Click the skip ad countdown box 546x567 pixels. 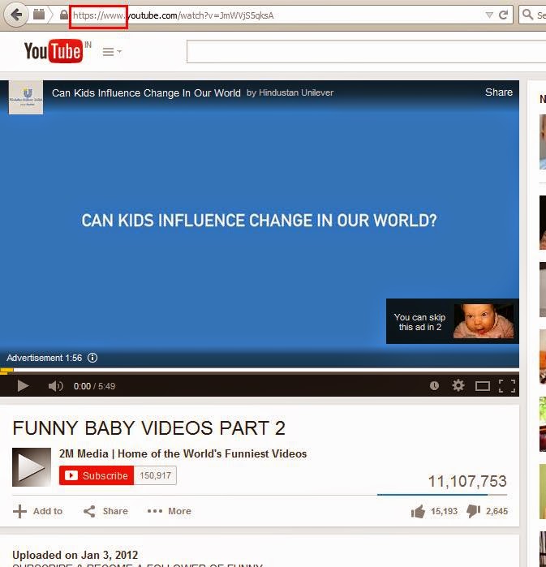click(x=453, y=321)
